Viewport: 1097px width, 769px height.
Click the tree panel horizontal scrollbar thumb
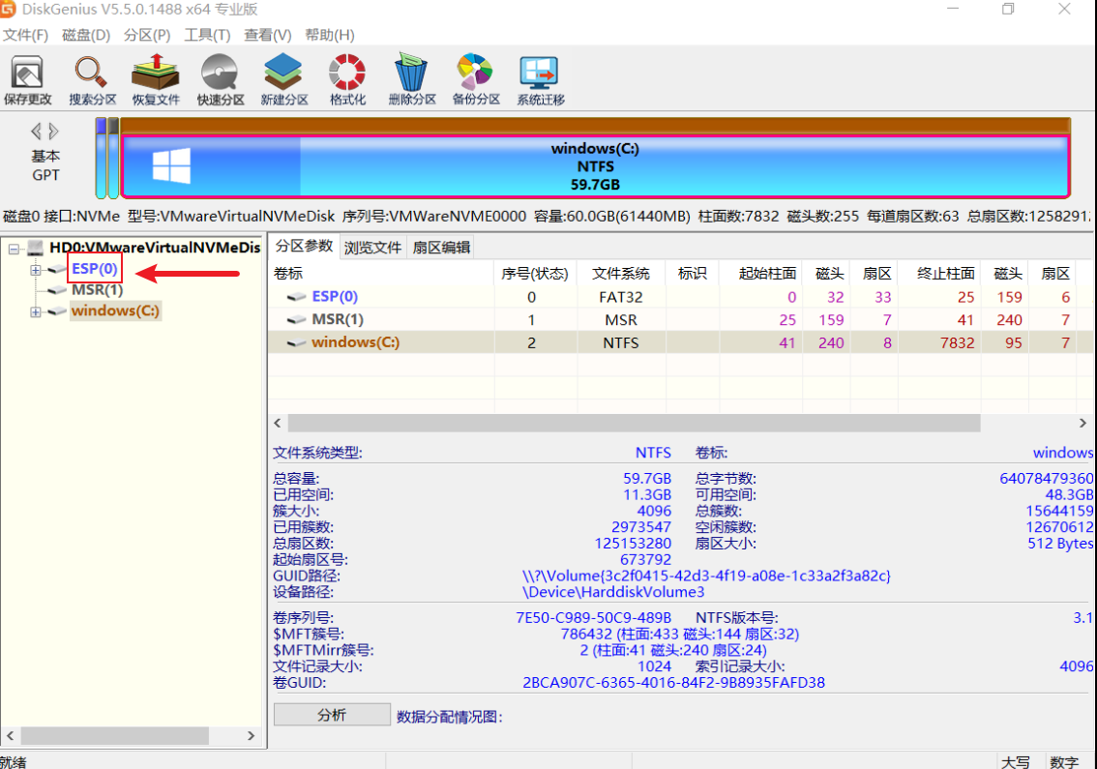tap(115, 735)
